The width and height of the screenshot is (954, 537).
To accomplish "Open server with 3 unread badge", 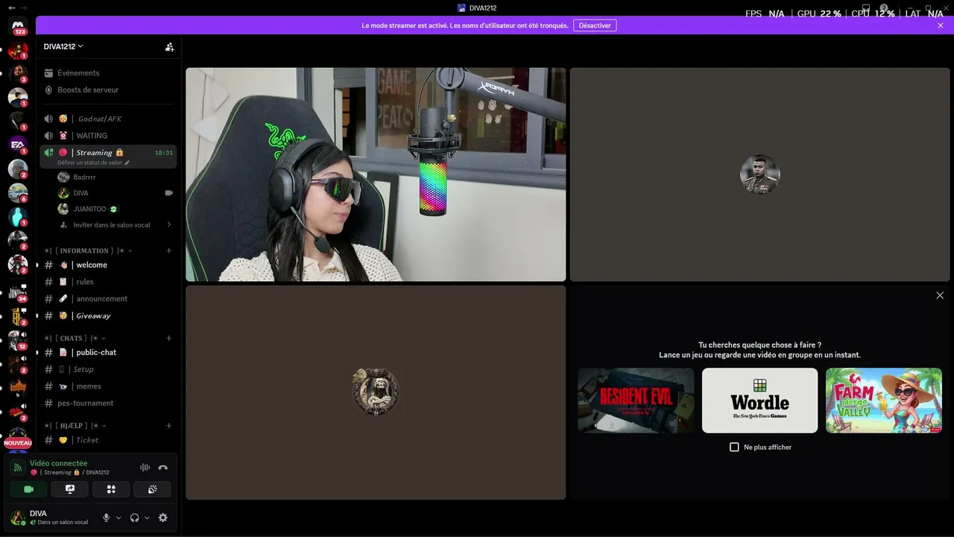I will pos(18,72).
